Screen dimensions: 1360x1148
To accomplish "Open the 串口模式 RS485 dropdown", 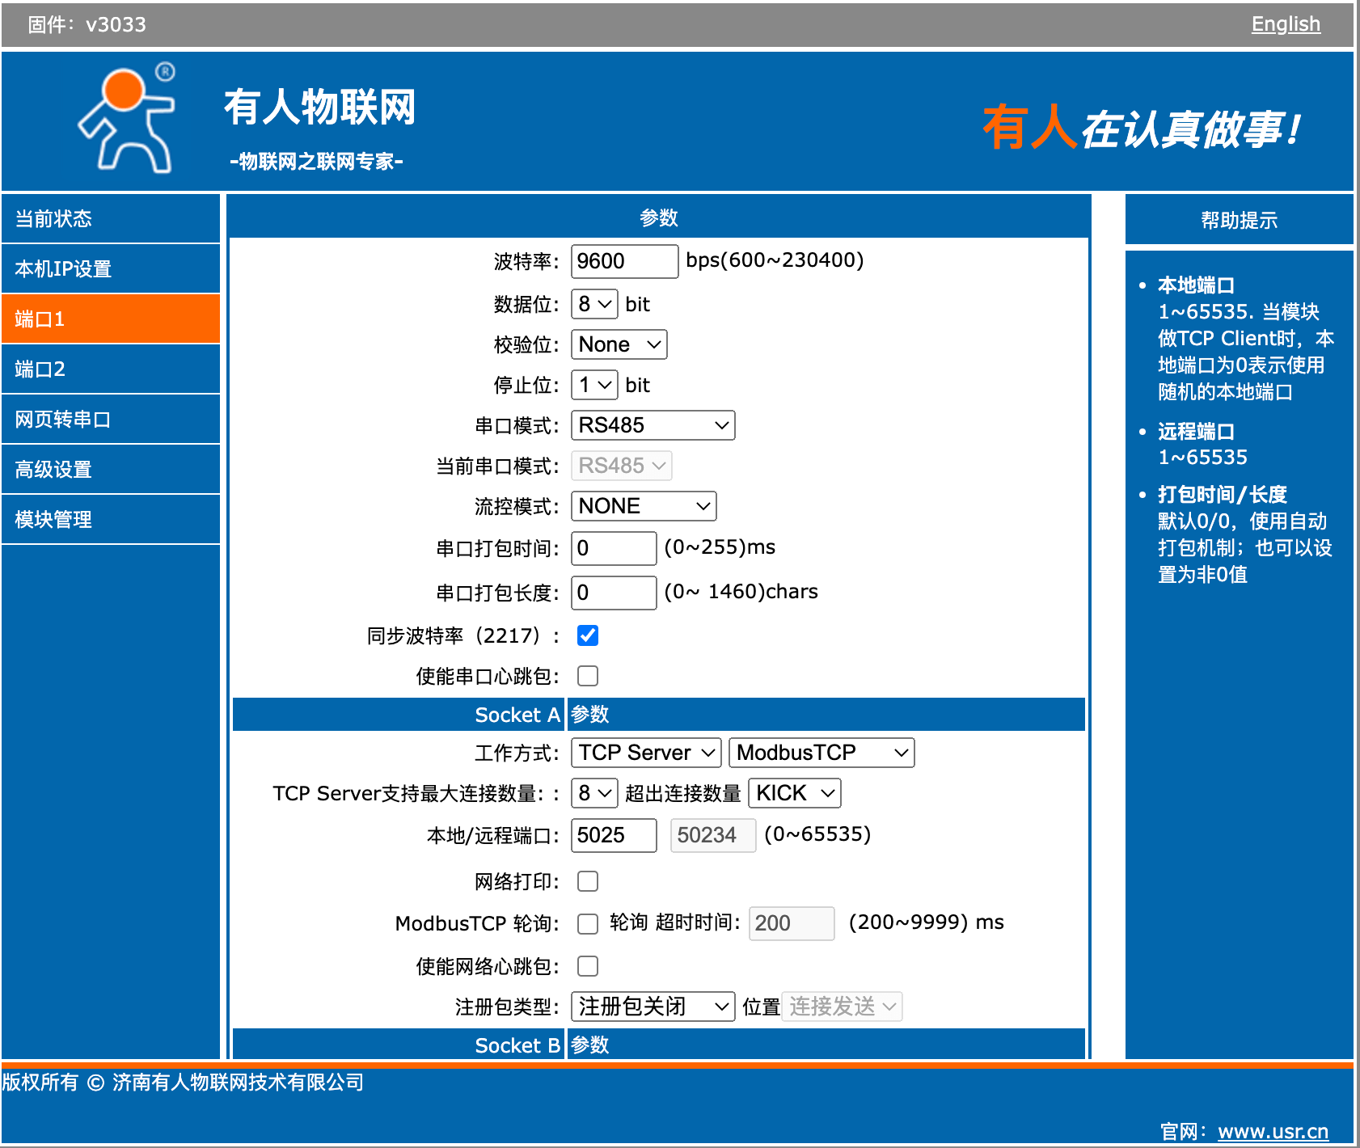I will pyautogui.click(x=652, y=425).
